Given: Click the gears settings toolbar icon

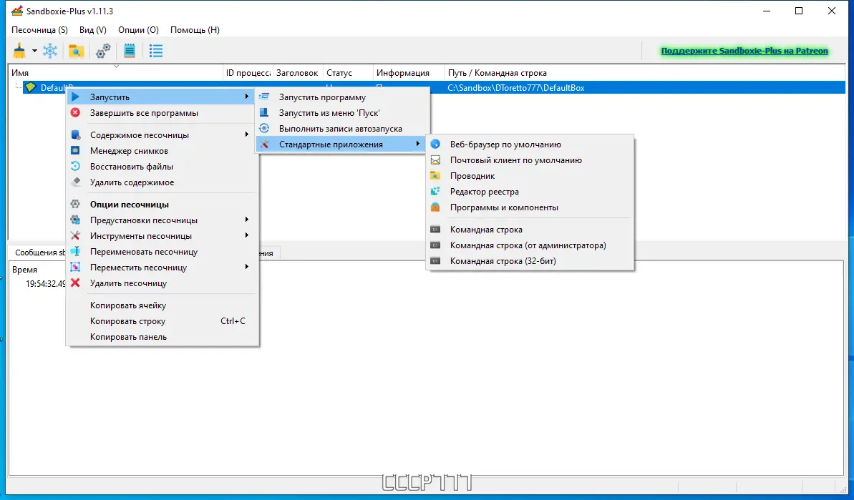Looking at the screenshot, I should (x=103, y=51).
